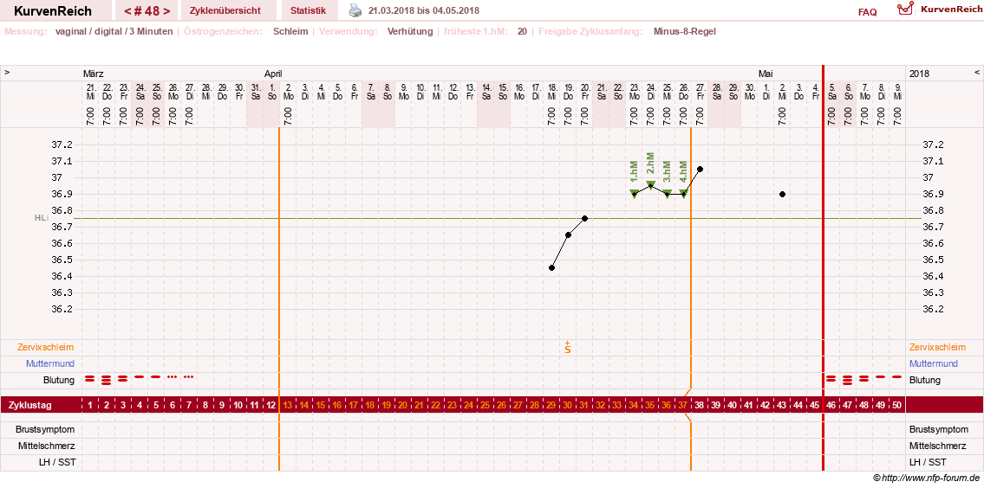This screenshot has width=984, height=488.
Task: Open the FAQ link
Action: pyautogui.click(x=867, y=12)
